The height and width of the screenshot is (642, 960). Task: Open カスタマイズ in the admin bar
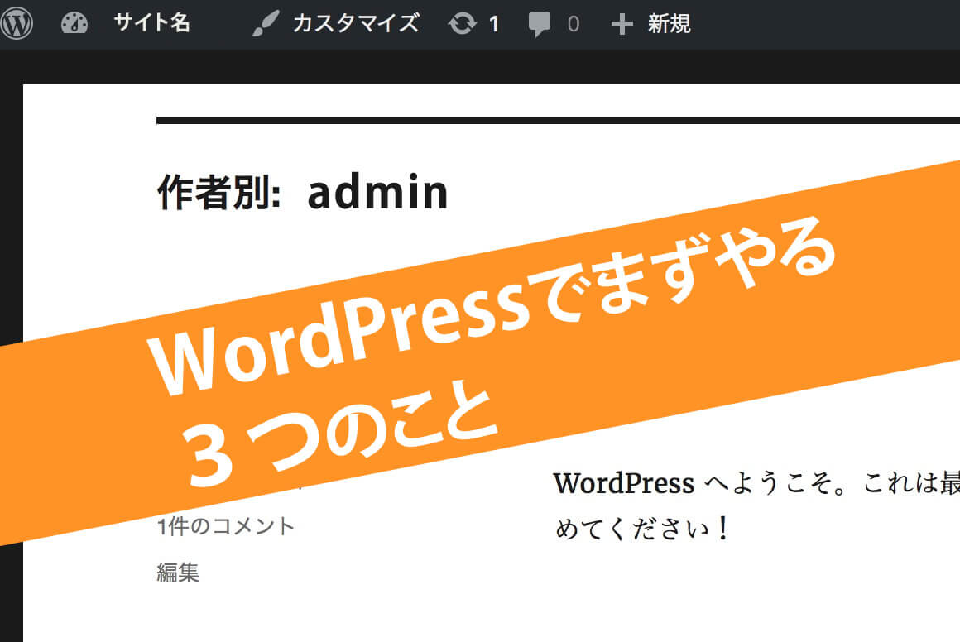pyautogui.click(x=356, y=23)
